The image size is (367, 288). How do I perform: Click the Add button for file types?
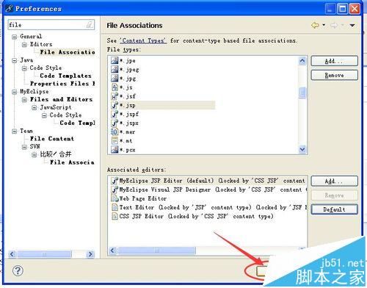(x=334, y=61)
